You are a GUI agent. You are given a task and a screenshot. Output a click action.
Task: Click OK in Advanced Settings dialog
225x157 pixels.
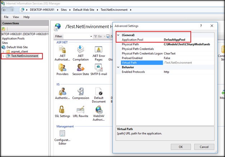pyautogui.click(x=180, y=147)
